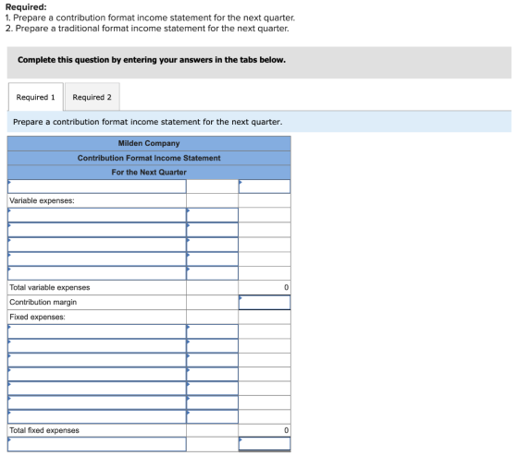Screen dimensions: 518x456
Task: Open the second fixed expense label dropdown
Action: pyautogui.click(x=97, y=346)
